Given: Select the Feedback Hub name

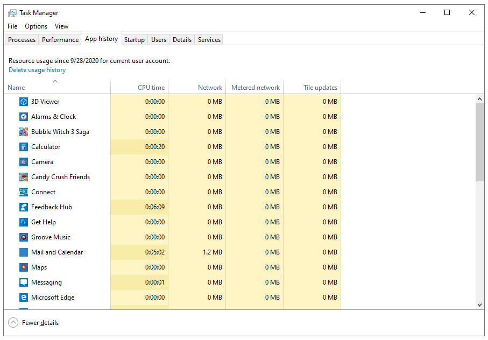Looking at the screenshot, I should (51, 207).
